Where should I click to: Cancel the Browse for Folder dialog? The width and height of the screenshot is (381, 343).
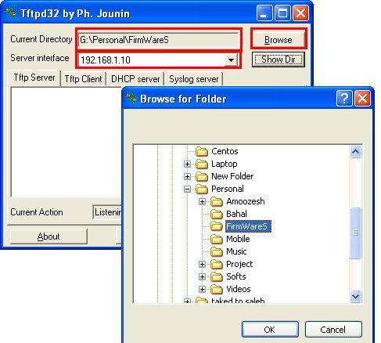click(x=333, y=330)
